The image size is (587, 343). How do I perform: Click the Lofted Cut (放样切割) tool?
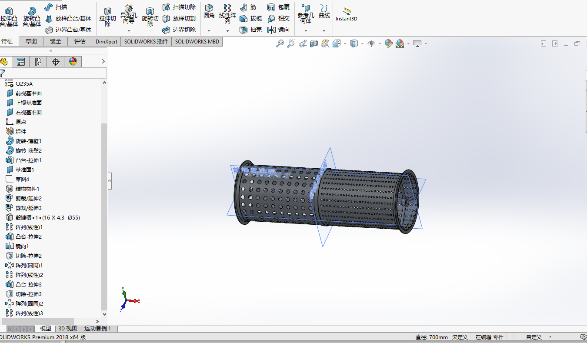tap(179, 18)
